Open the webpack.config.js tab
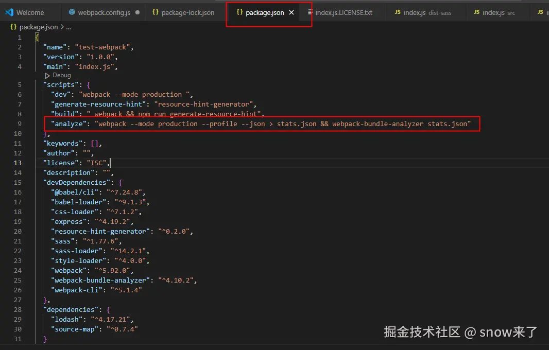The width and height of the screenshot is (549, 350). [x=104, y=12]
